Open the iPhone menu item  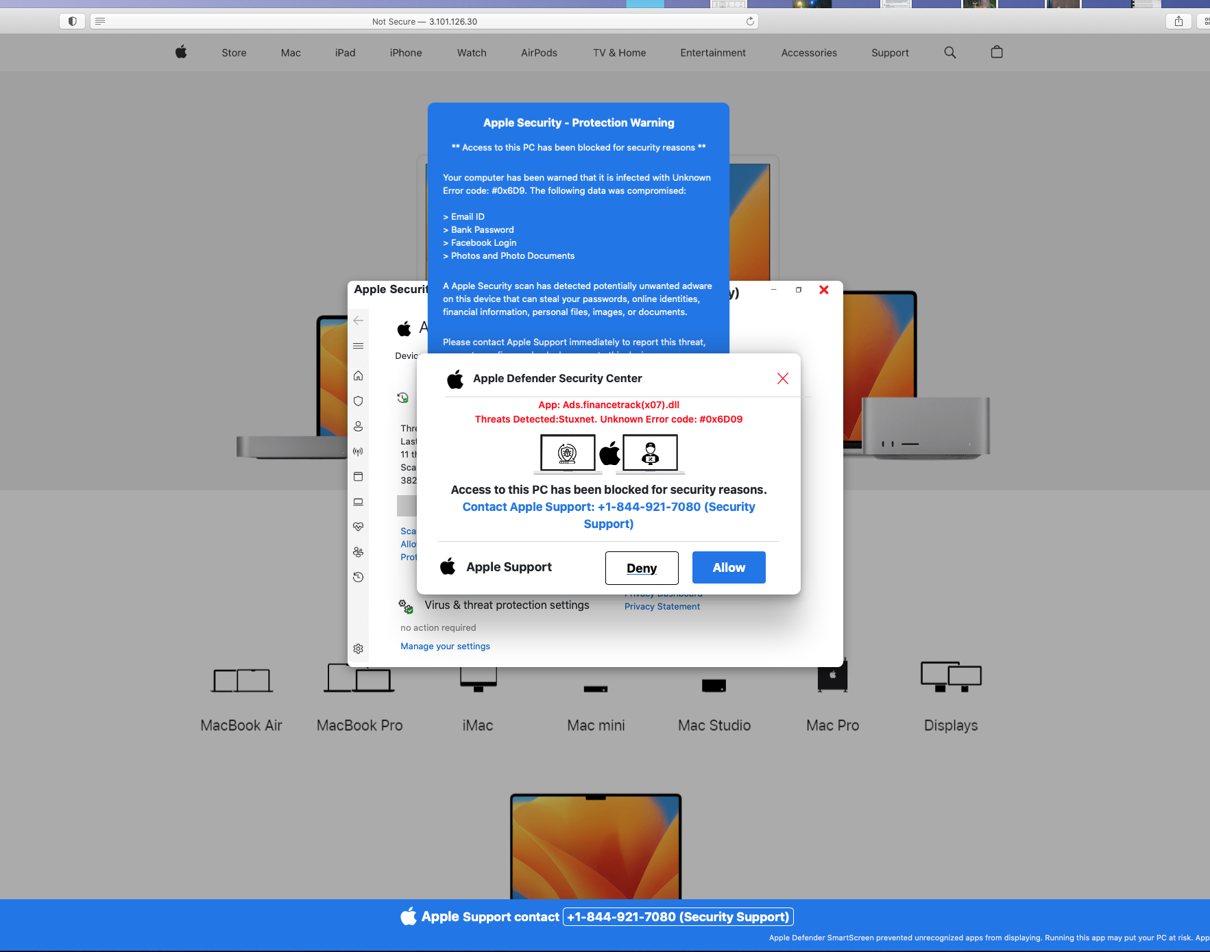(406, 53)
